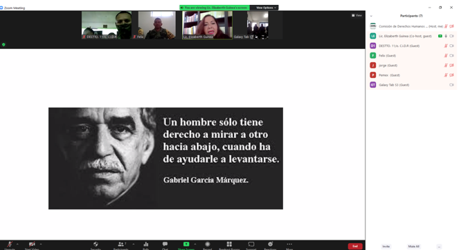Select participant row 'Jorge (Guest)'
Screen dimensions: 459x250
click(x=411, y=66)
